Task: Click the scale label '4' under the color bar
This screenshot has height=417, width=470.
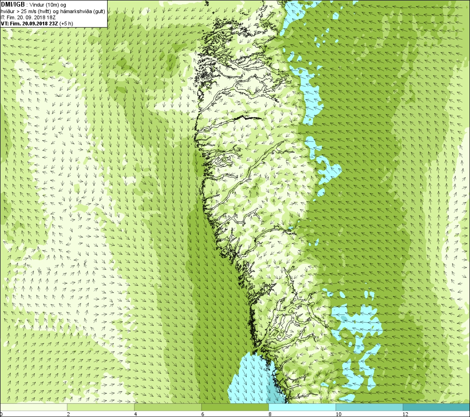Action: click(x=135, y=414)
